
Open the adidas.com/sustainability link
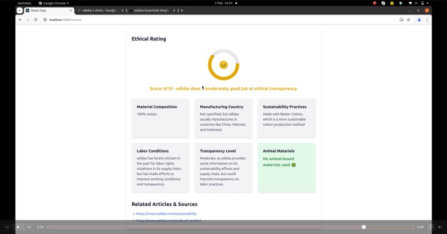click(166, 214)
